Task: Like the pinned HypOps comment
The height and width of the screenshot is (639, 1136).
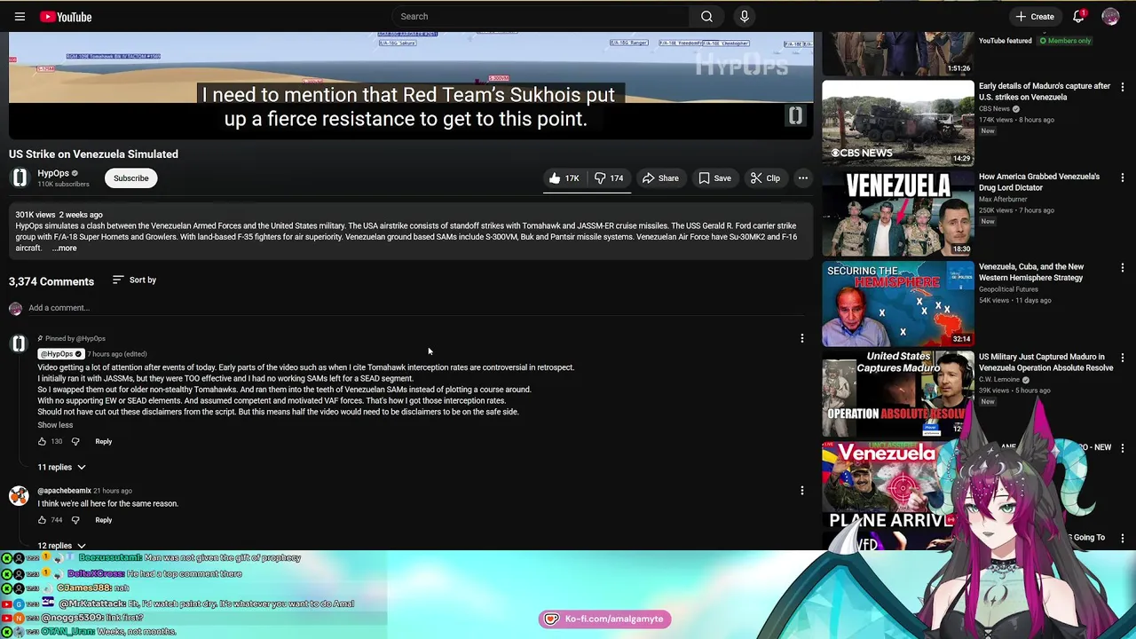Action: point(42,441)
